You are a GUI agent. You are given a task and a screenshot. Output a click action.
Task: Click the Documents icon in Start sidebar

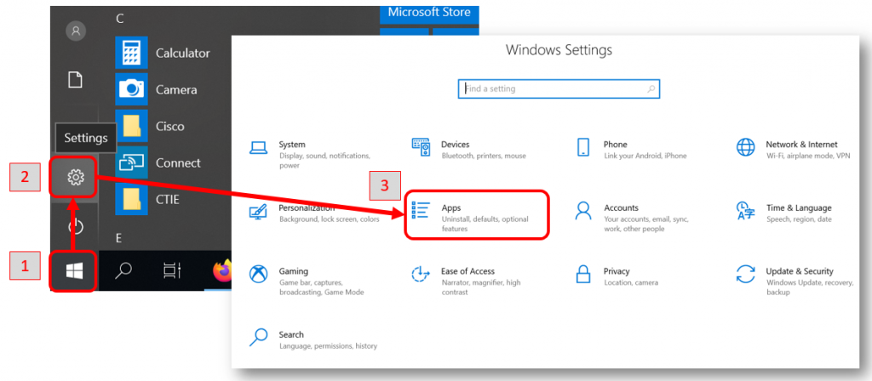(x=75, y=79)
